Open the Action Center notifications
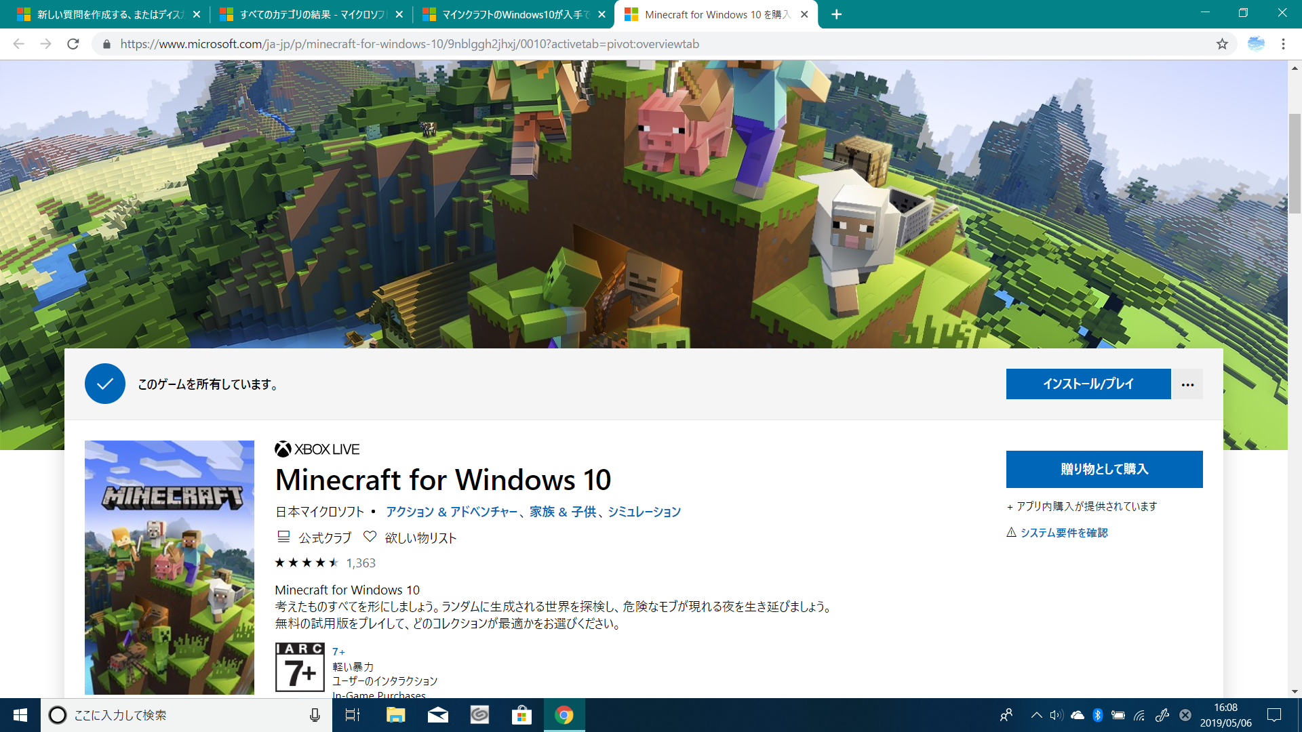This screenshot has width=1302, height=732. pyautogui.click(x=1274, y=715)
